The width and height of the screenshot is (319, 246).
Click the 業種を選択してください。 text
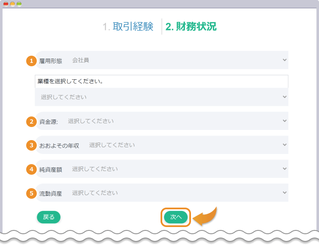71,81
